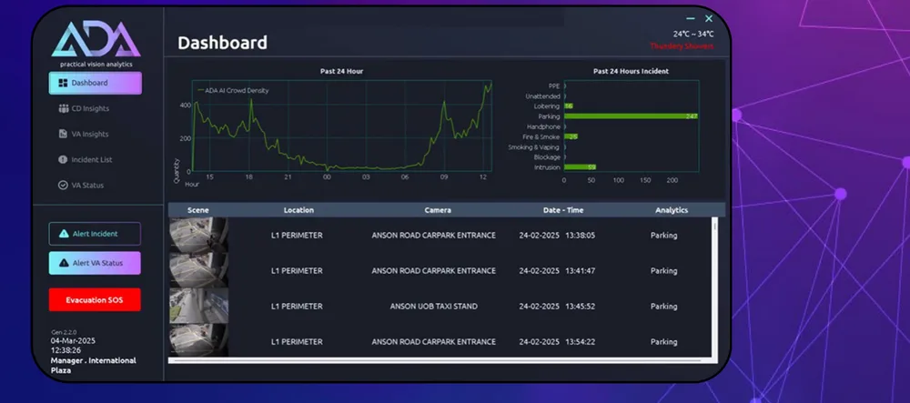Click warning triangle on Alert Incident
Viewport: 910px width, 403px height.
(x=64, y=234)
